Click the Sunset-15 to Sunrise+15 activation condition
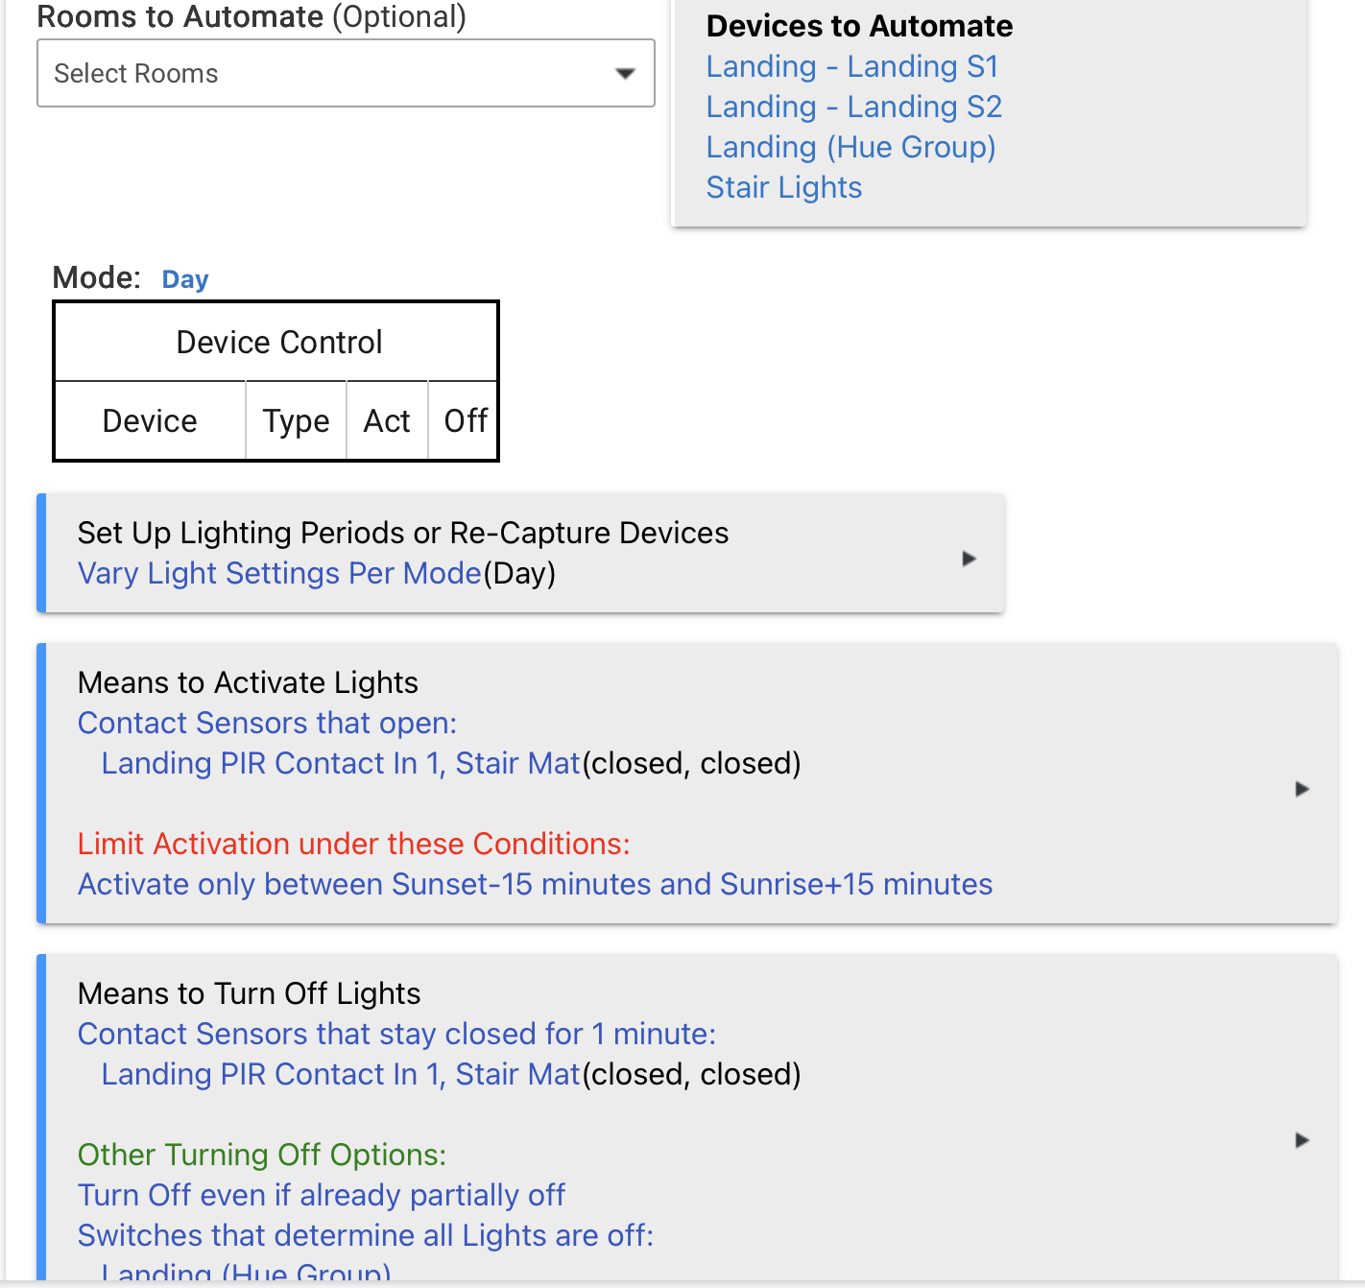 (535, 884)
